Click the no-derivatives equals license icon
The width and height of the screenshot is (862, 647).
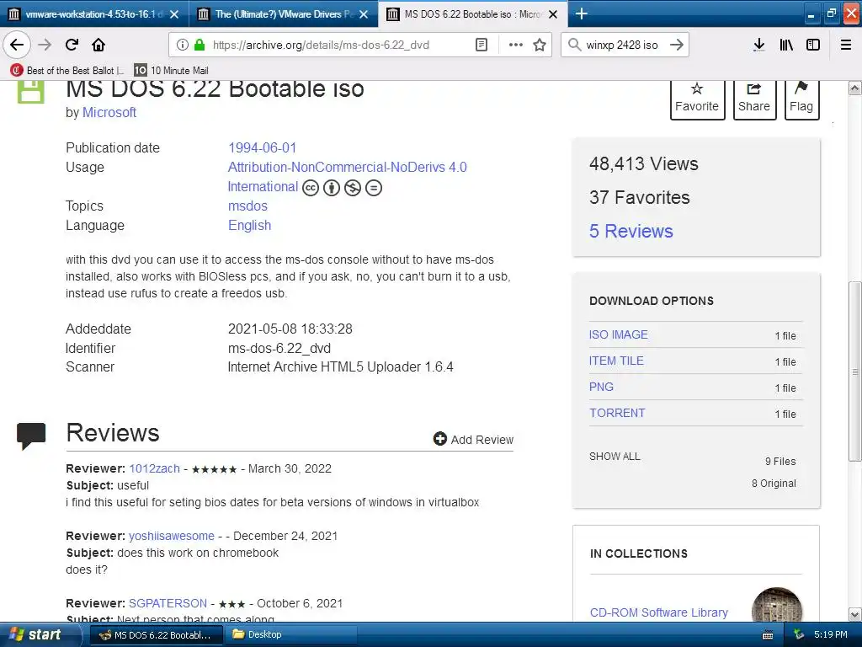click(x=373, y=188)
